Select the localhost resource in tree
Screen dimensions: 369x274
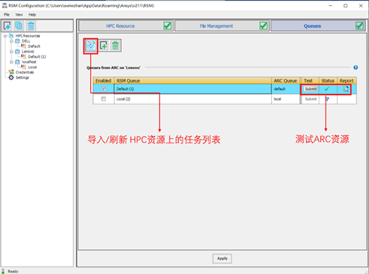coord(29,62)
